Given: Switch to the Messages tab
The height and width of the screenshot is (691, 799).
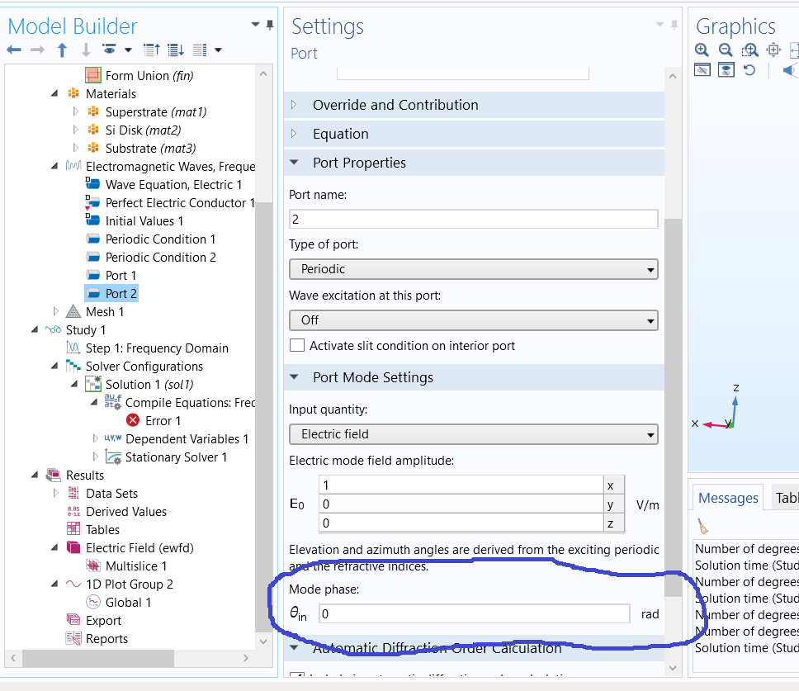Looking at the screenshot, I should click(x=727, y=498).
